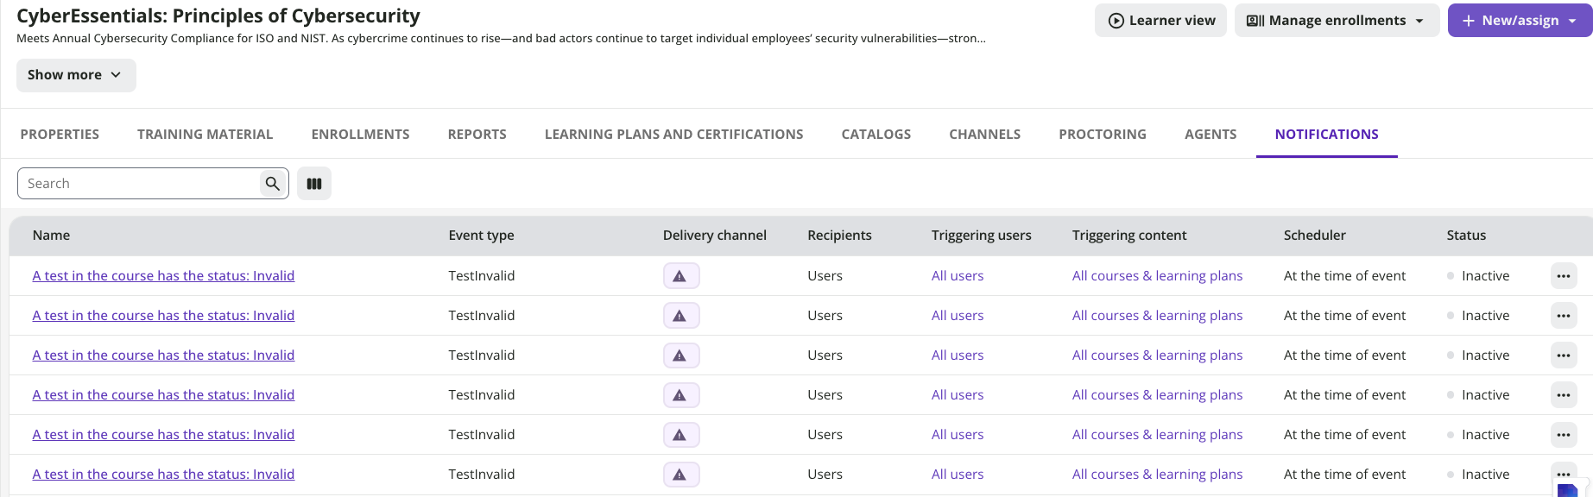This screenshot has height=497, width=1593.
Task: Focus the notifications Search field
Action: [139, 184]
